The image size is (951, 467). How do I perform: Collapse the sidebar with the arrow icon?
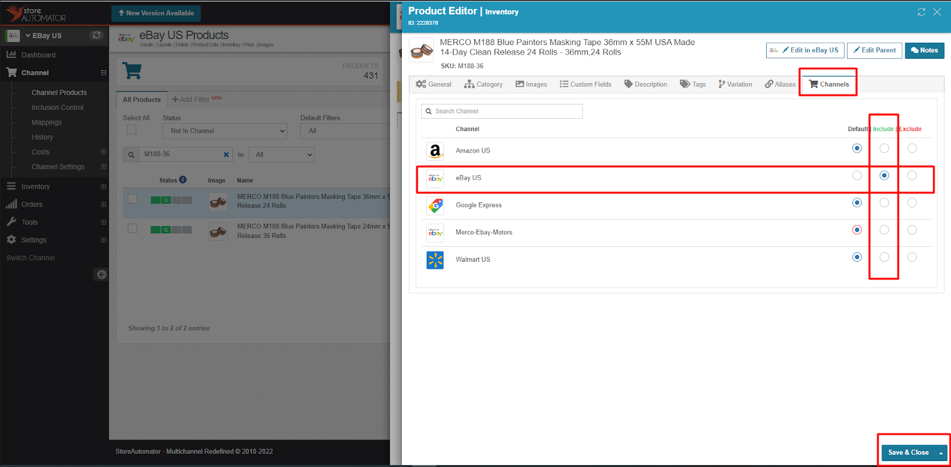pos(102,274)
